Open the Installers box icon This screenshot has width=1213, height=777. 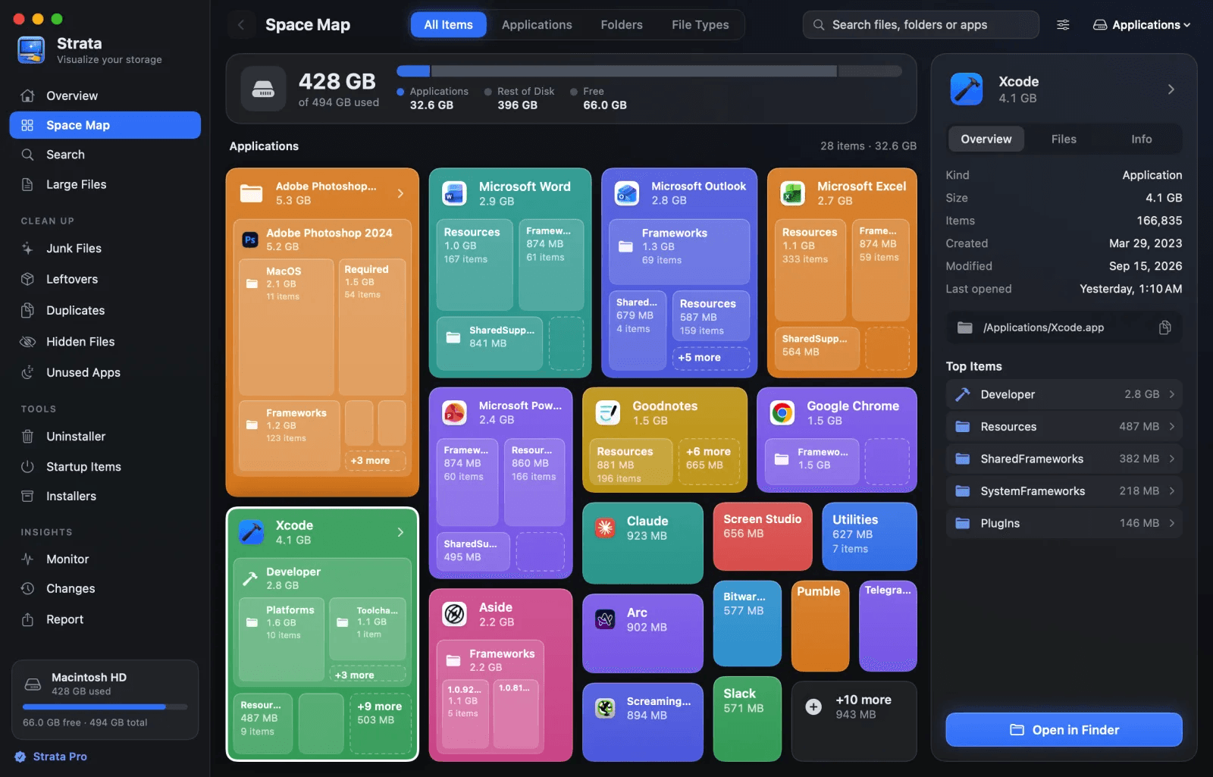coord(28,496)
